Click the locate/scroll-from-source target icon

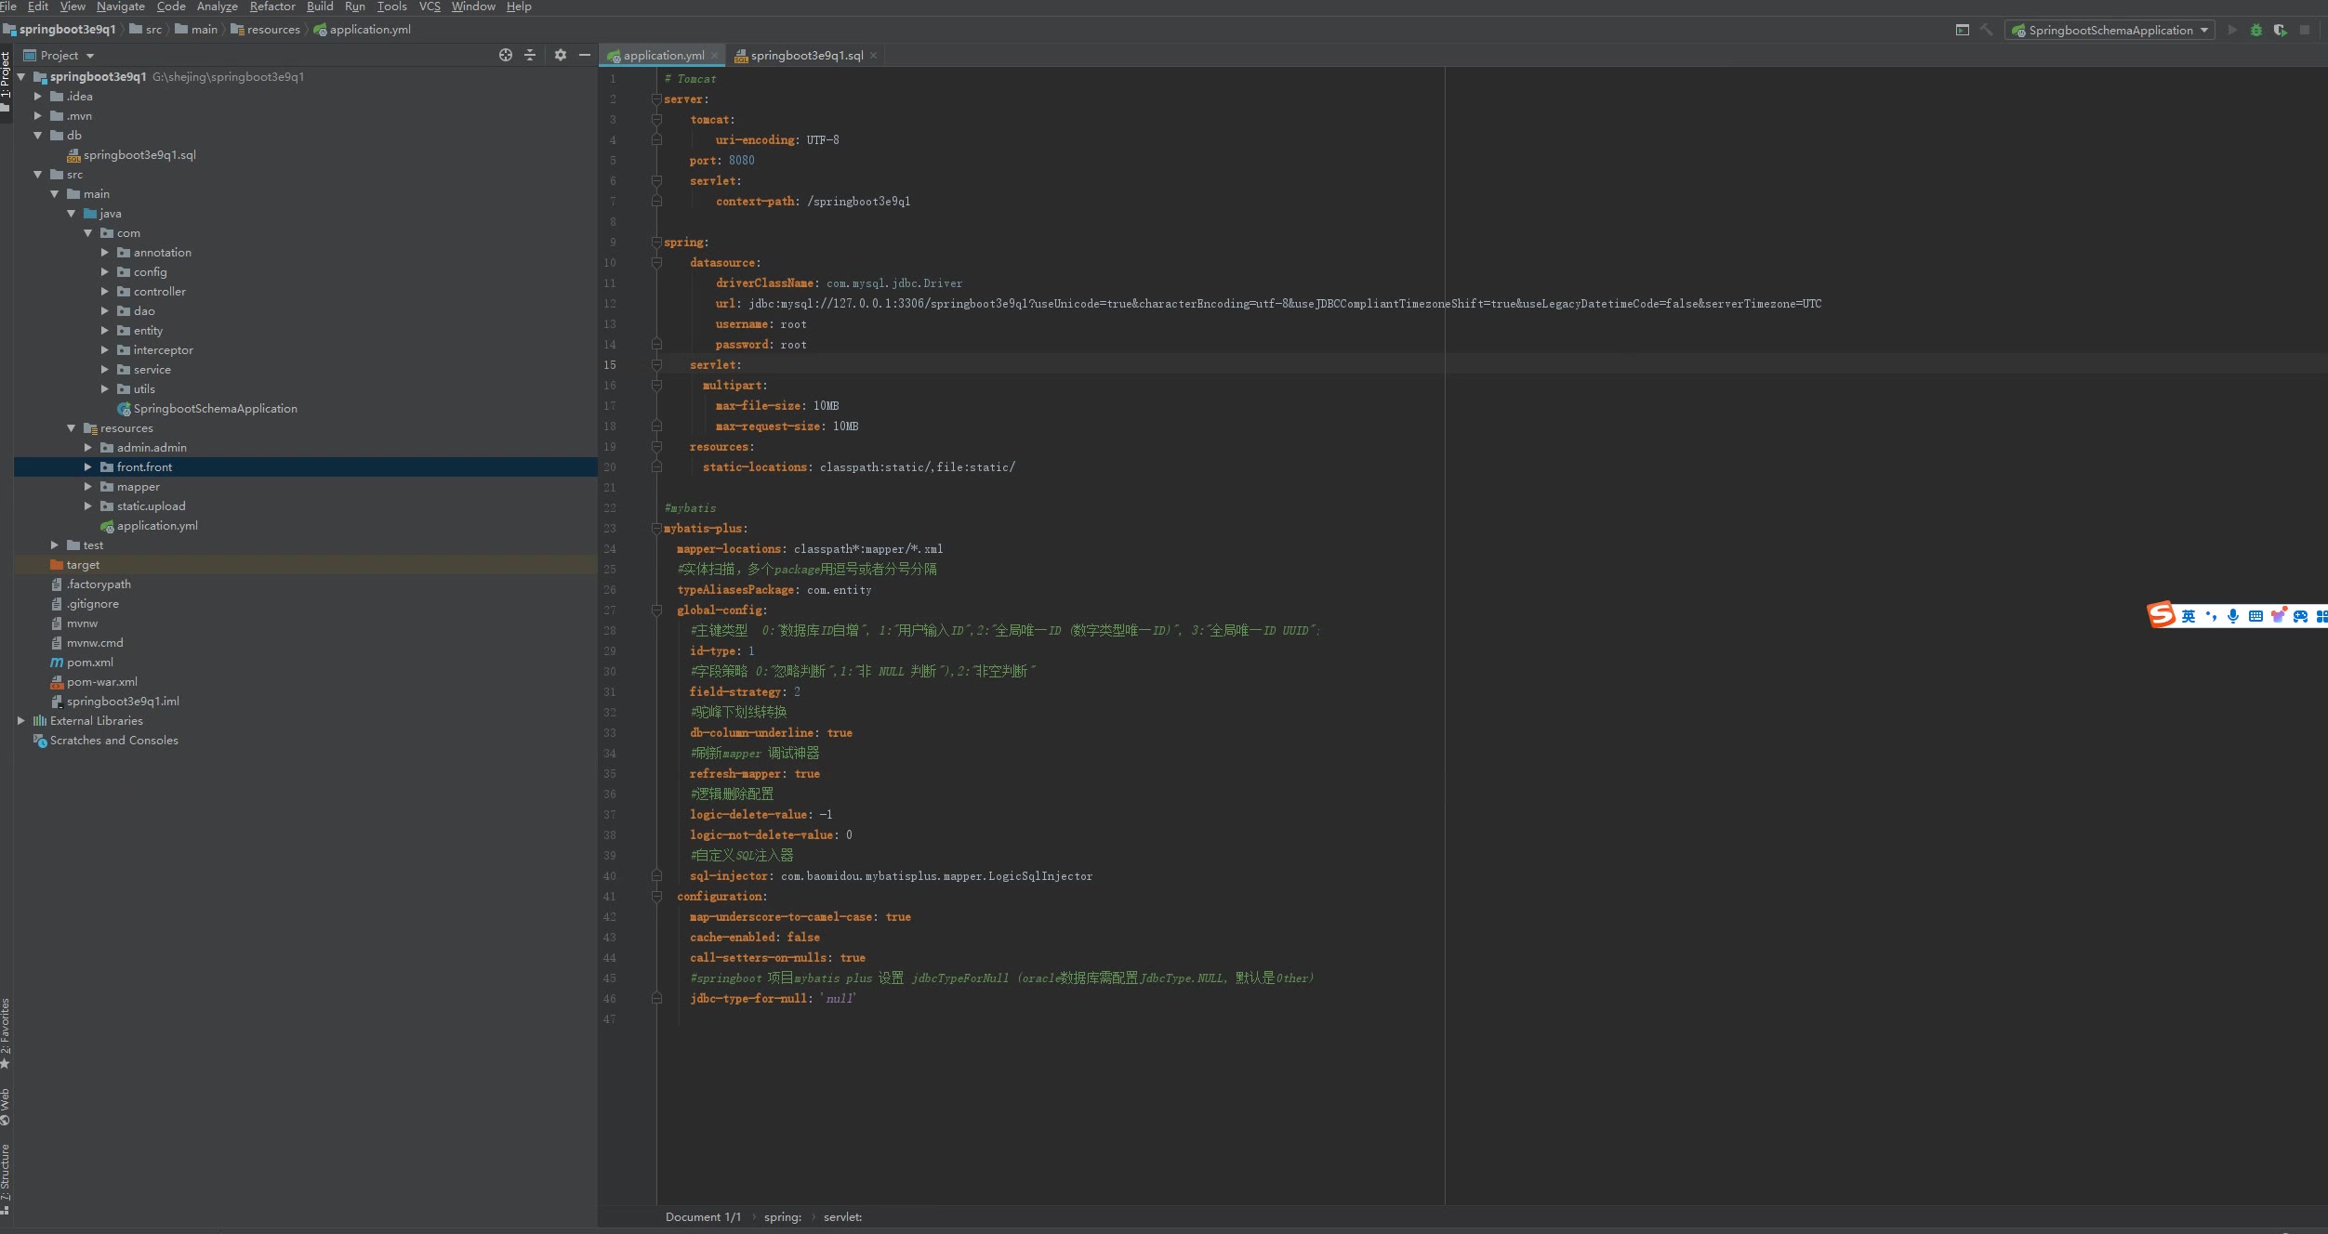click(506, 55)
